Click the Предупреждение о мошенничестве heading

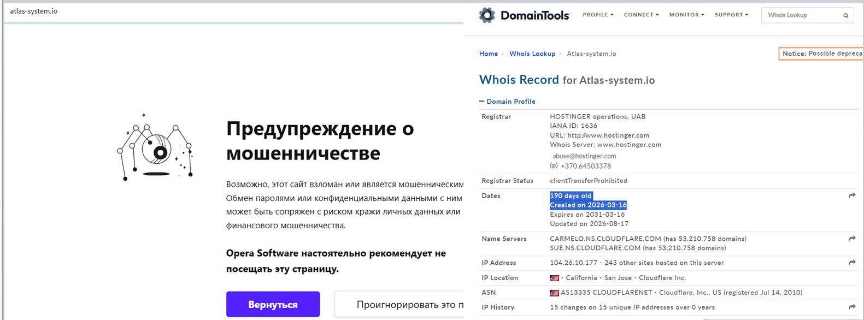click(x=320, y=141)
